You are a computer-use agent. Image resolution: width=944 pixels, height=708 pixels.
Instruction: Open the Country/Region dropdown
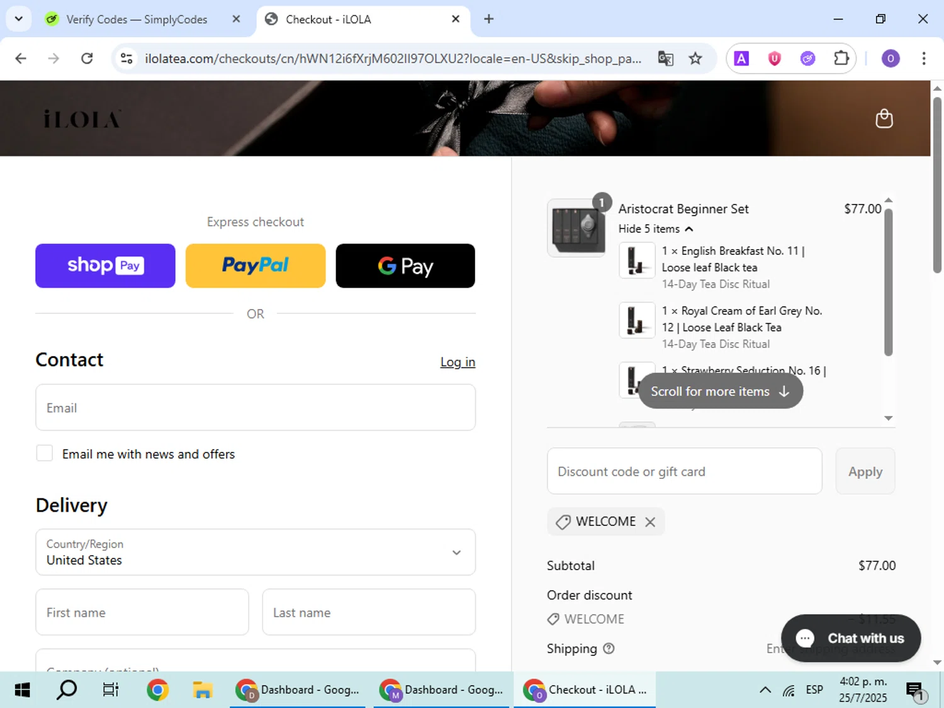[256, 552]
